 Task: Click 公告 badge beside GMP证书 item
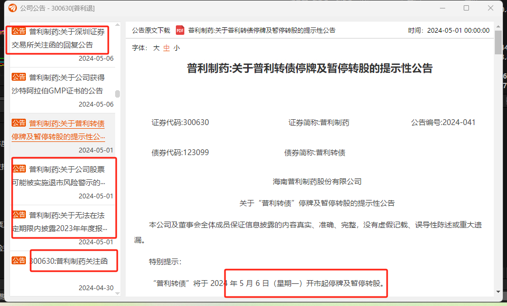19,77
